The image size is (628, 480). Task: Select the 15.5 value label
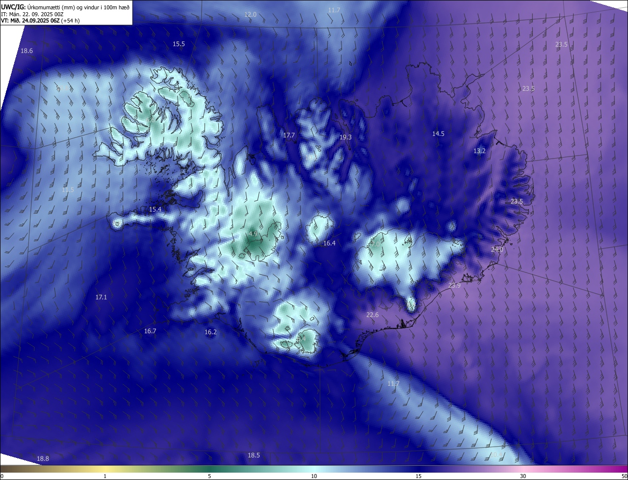(x=179, y=44)
